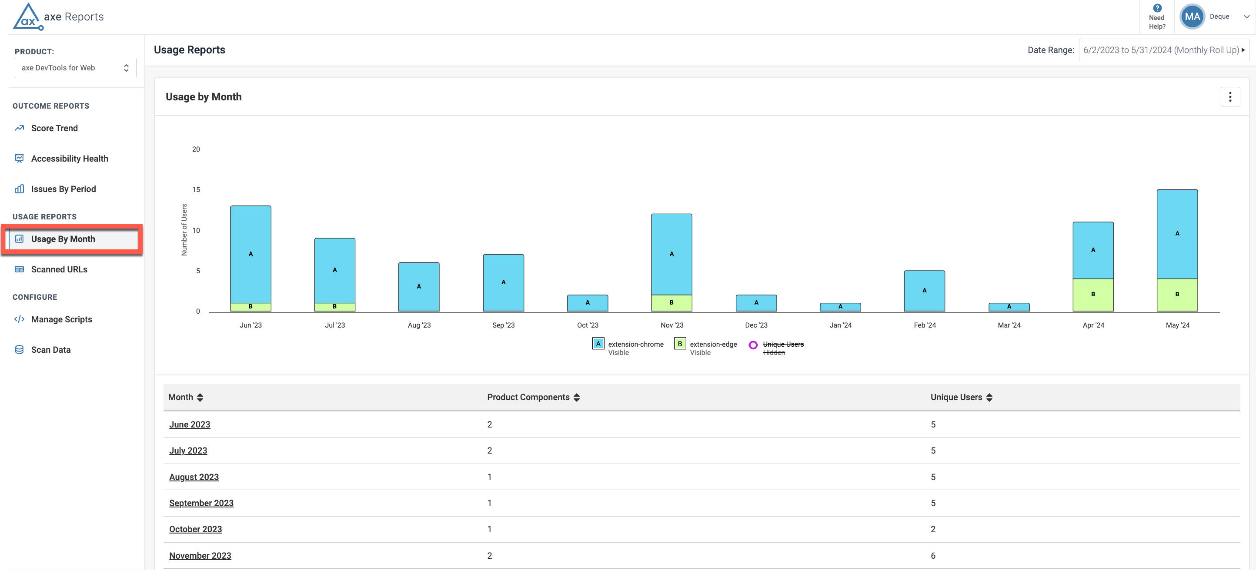Screen dimensions: 1256x570
Task: Click the Score Trend chart icon
Action: pos(20,128)
